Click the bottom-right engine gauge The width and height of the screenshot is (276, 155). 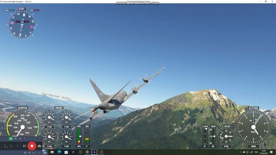(66, 137)
